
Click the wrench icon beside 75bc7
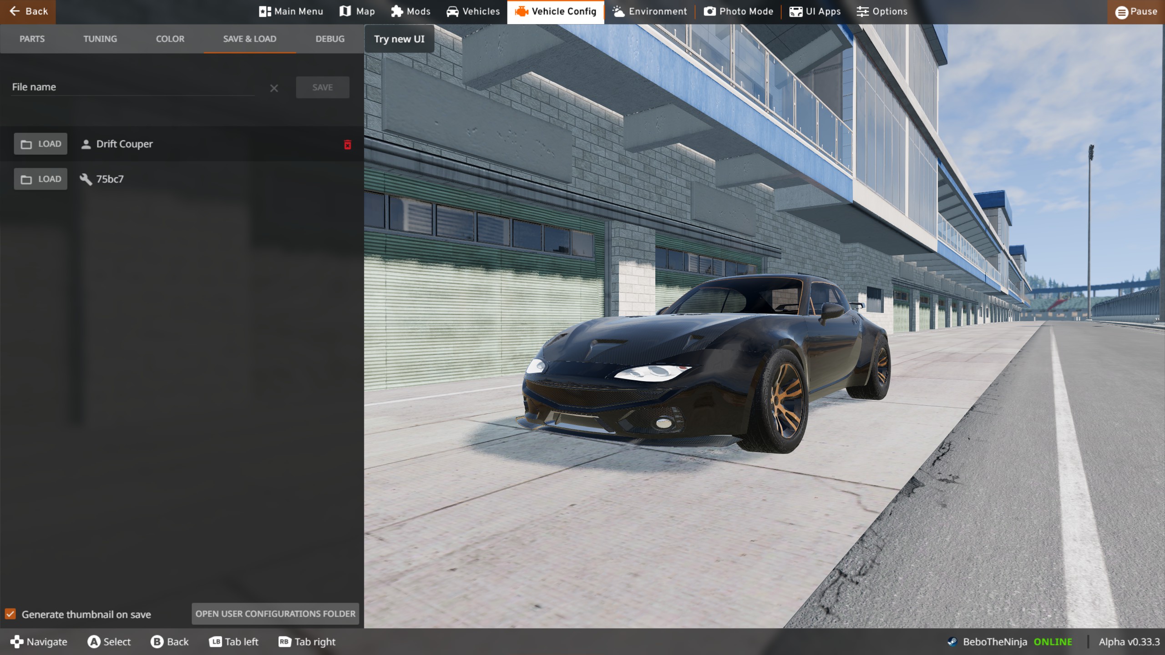pos(86,179)
